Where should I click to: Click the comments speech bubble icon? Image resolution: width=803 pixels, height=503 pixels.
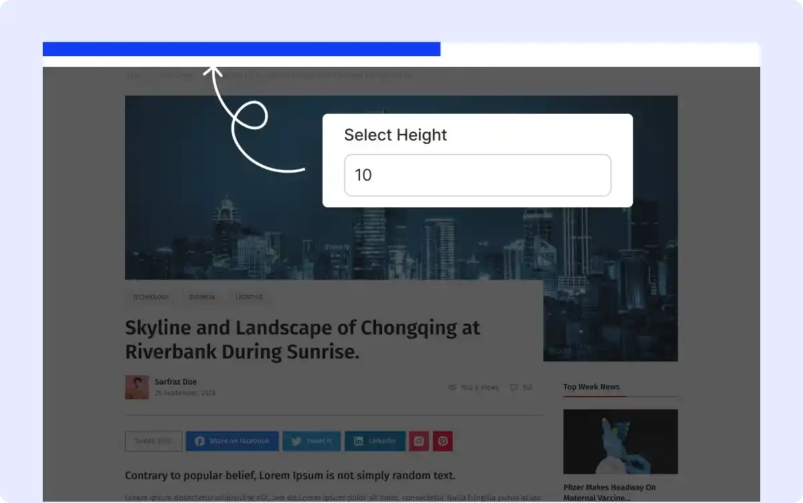[513, 387]
